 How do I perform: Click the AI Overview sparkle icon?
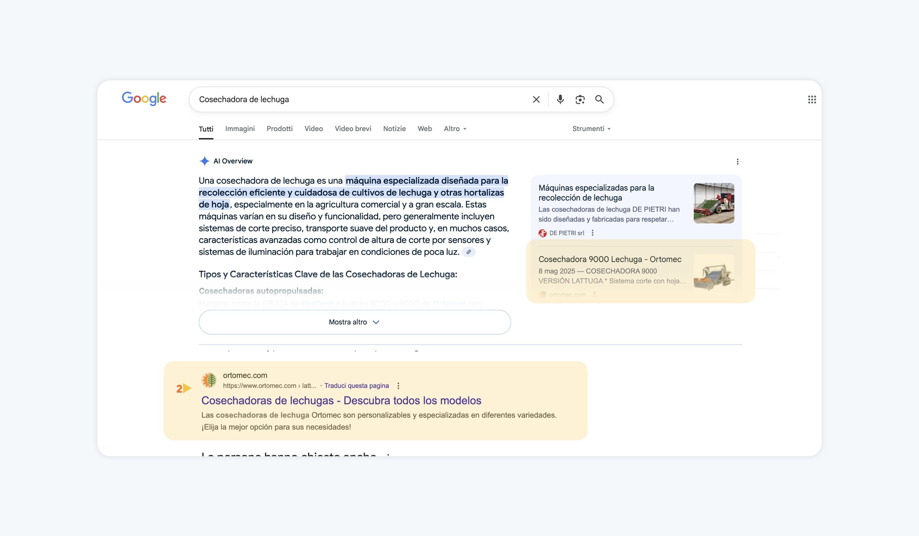point(205,161)
